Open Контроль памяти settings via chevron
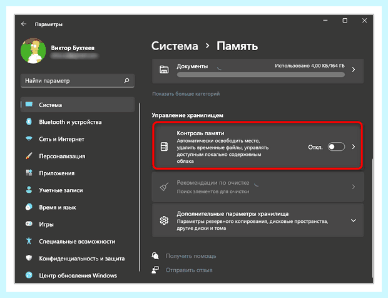Screen dimensions: 388x298 (x=354, y=146)
